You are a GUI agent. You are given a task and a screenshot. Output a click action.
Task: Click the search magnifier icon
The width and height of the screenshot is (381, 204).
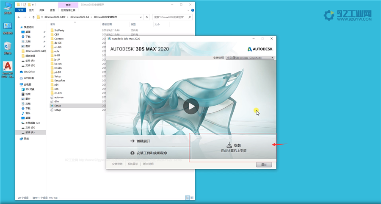(x=190, y=17)
